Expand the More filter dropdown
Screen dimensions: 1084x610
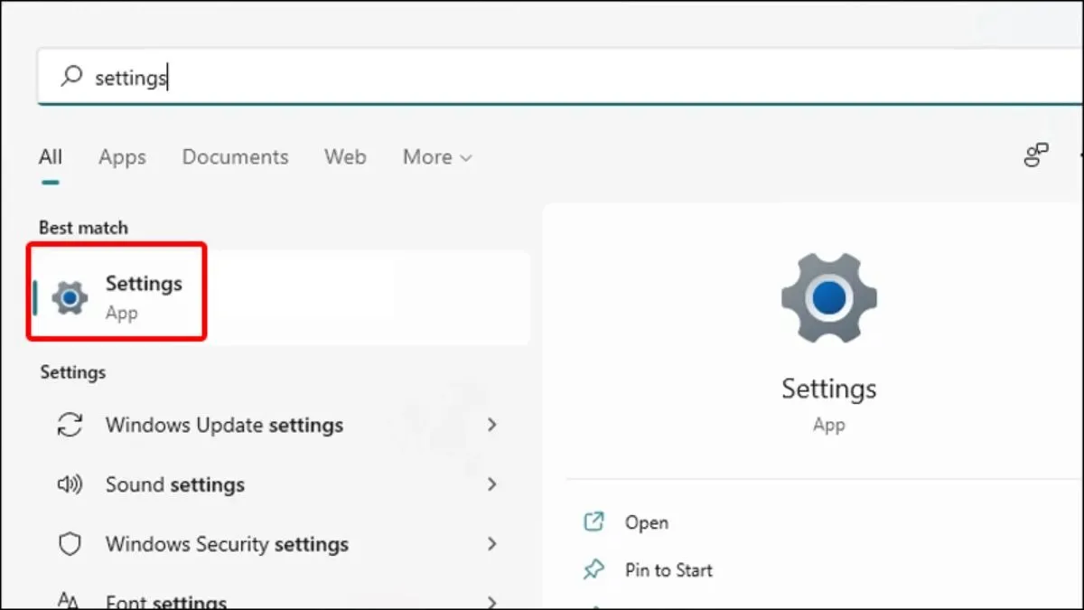437,157
